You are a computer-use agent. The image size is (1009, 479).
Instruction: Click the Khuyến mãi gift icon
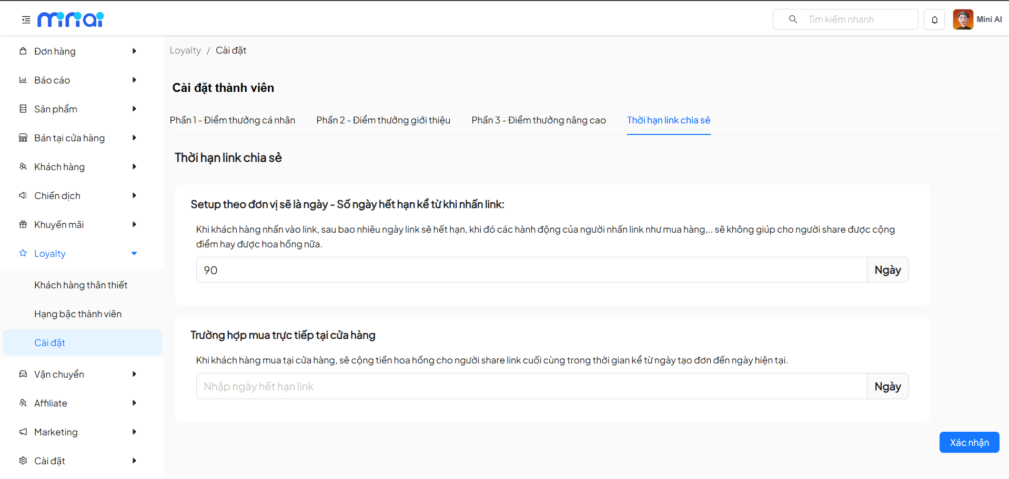[23, 224]
